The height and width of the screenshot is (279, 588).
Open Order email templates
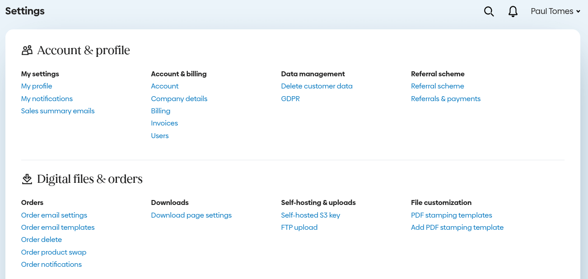pos(58,228)
